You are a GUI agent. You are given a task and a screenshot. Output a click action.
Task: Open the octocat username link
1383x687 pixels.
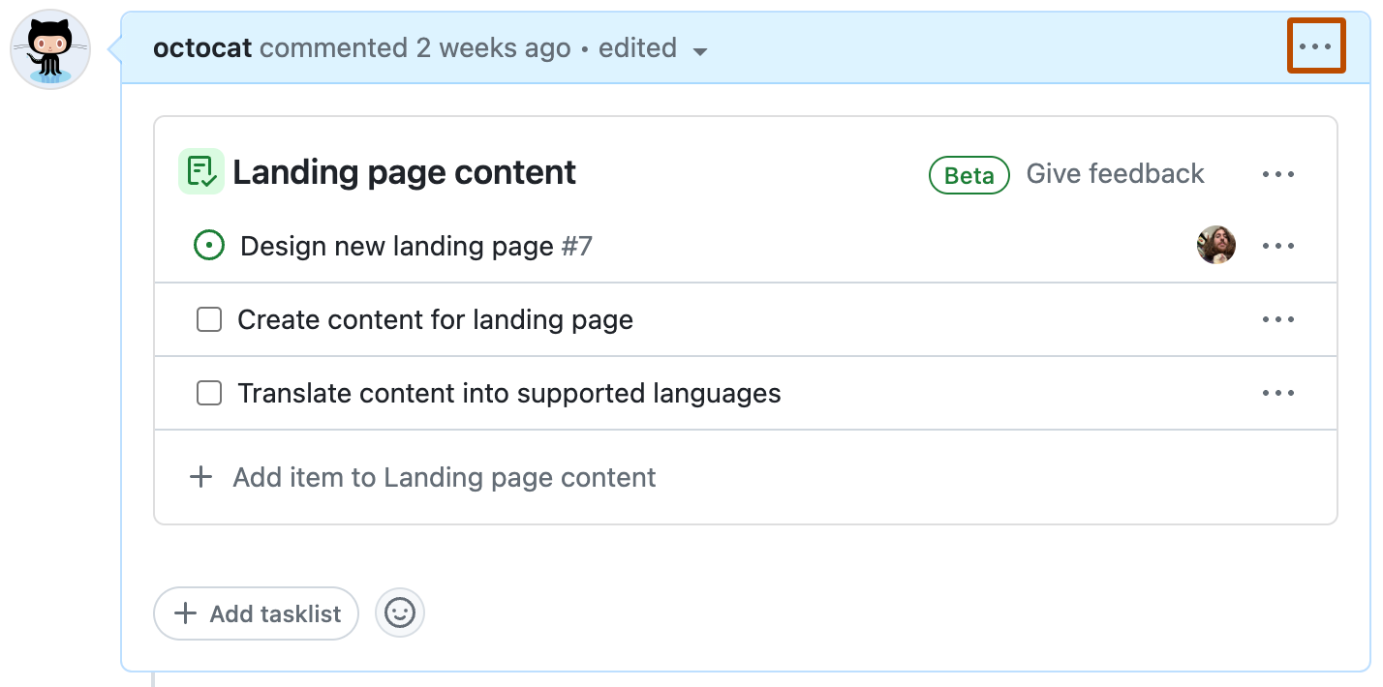(202, 48)
